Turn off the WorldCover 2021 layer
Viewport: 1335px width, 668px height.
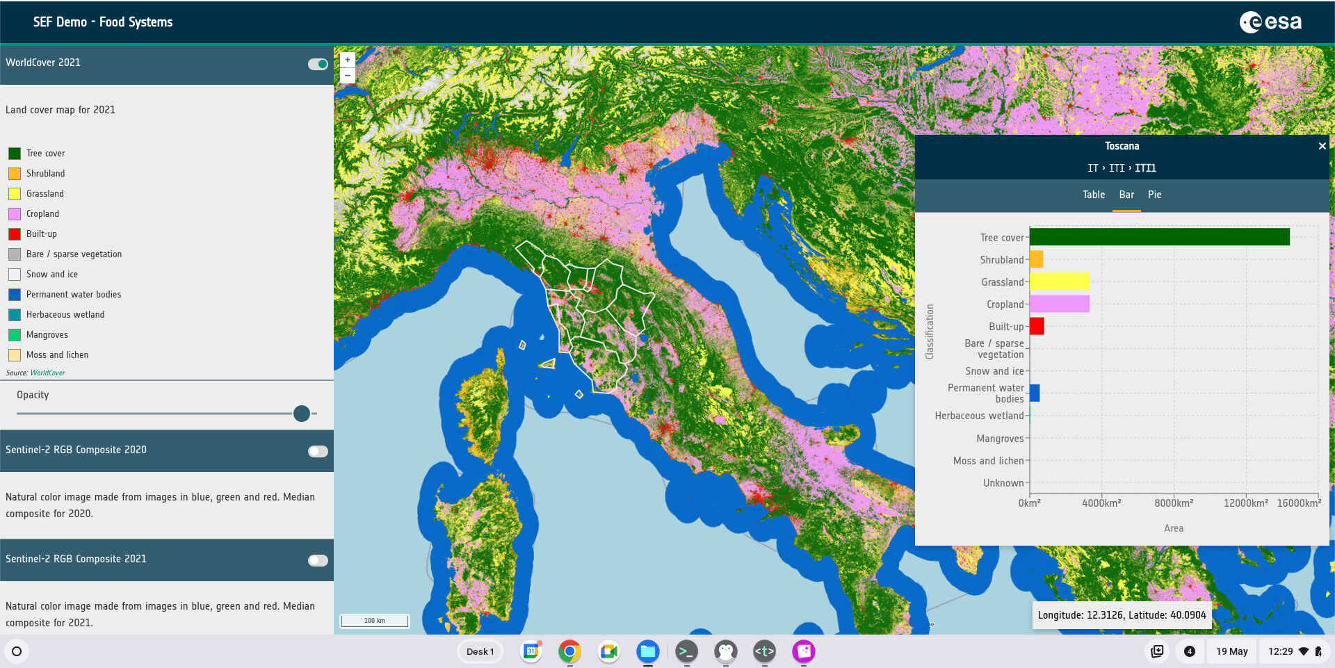(x=318, y=64)
